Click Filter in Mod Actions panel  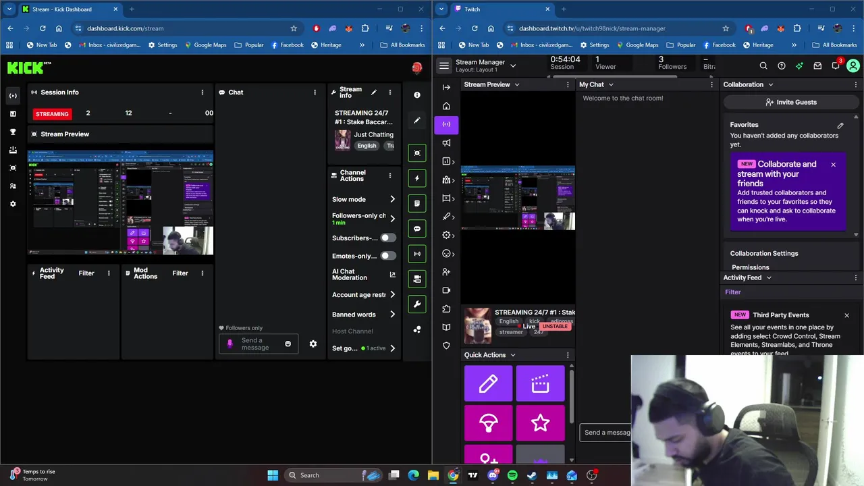coord(180,273)
